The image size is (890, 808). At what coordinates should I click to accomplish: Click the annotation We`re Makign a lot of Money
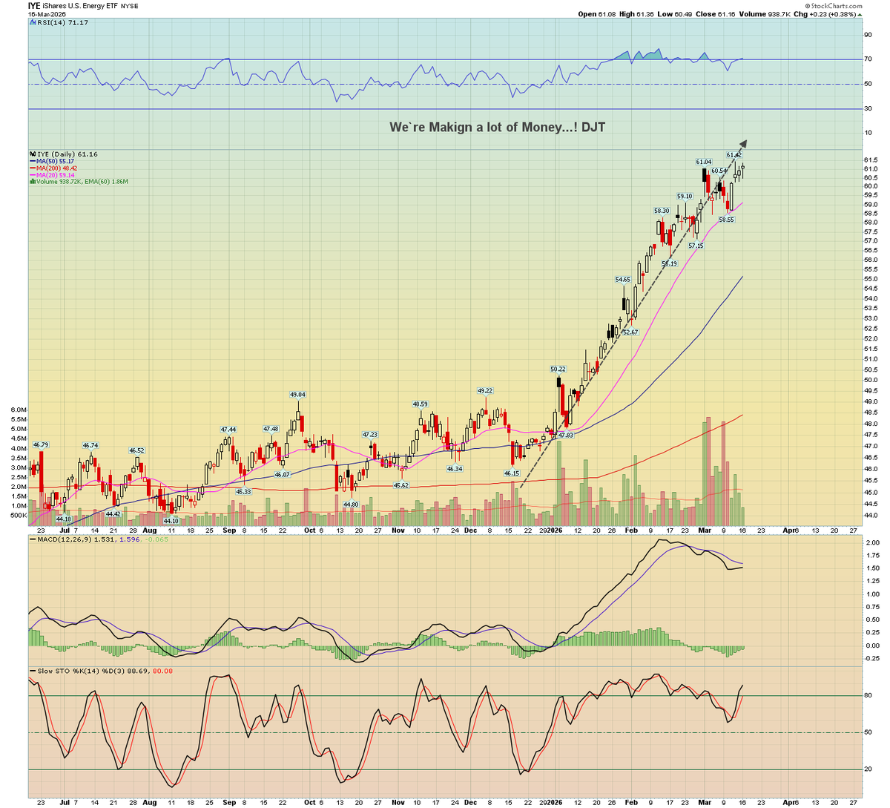click(497, 128)
